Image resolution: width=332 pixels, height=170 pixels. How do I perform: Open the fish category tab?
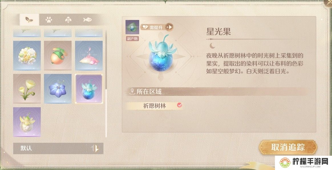click(88, 20)
